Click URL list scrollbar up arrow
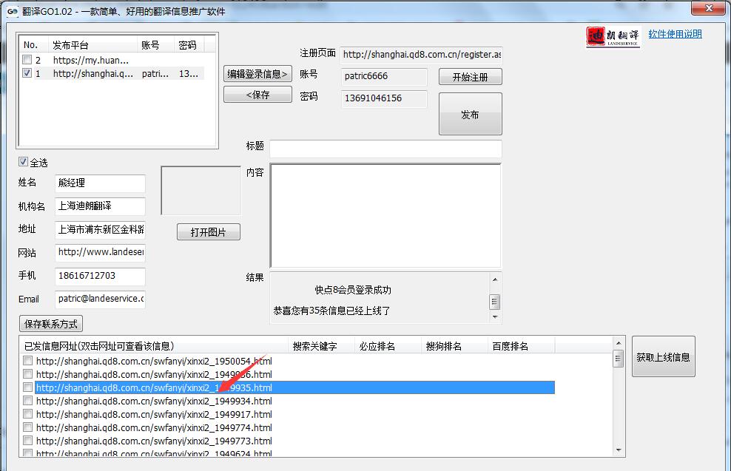731x471 pixels. [619, 343]
